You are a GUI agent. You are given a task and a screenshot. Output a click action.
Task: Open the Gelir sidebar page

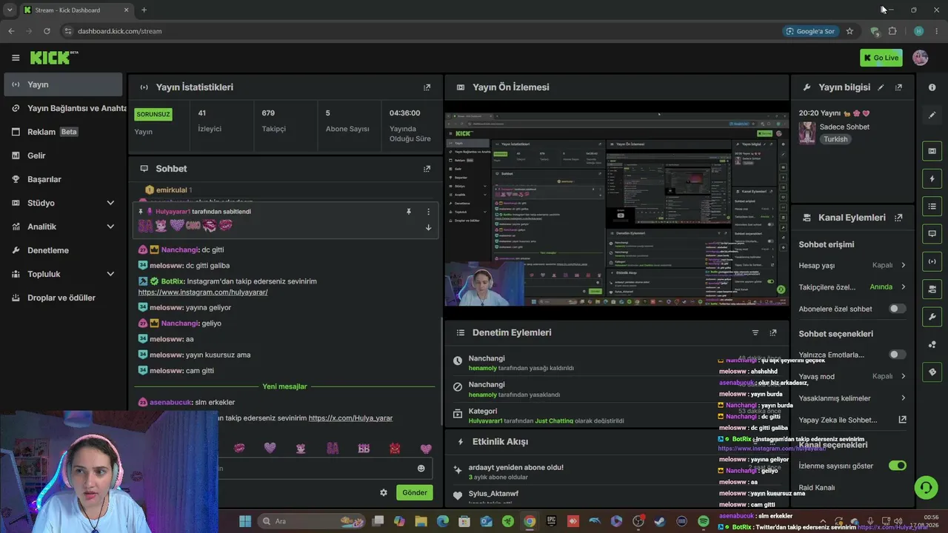point(64,155)
